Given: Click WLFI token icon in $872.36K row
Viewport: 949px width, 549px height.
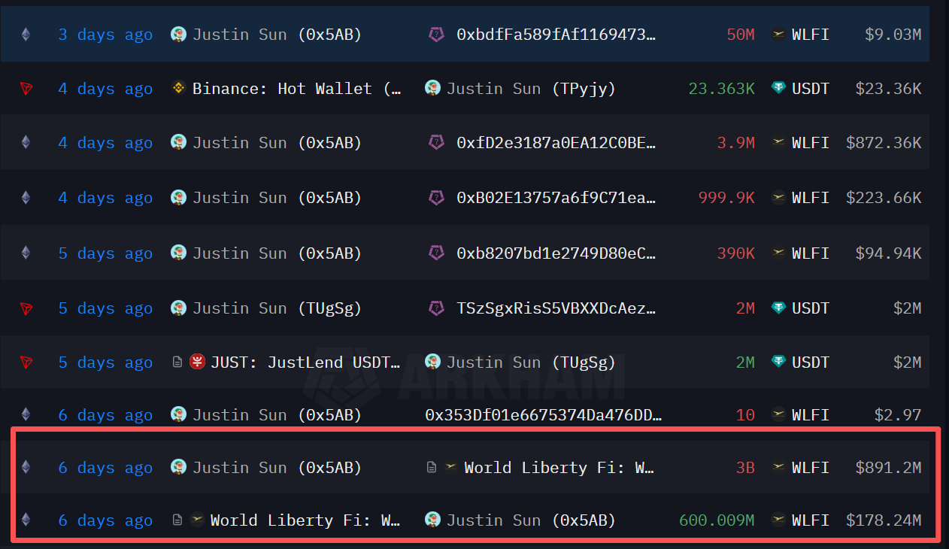Looking at the screenshot, I should coord(778,143).
